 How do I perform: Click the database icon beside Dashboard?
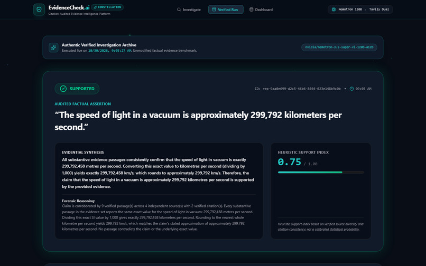tap(251, 9)
